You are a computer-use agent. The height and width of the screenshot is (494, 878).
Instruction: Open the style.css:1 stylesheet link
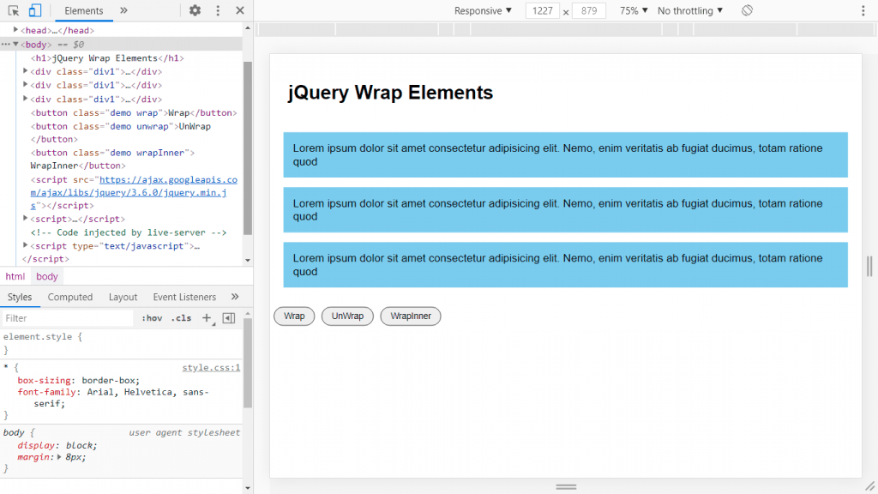tap(211, 366)
